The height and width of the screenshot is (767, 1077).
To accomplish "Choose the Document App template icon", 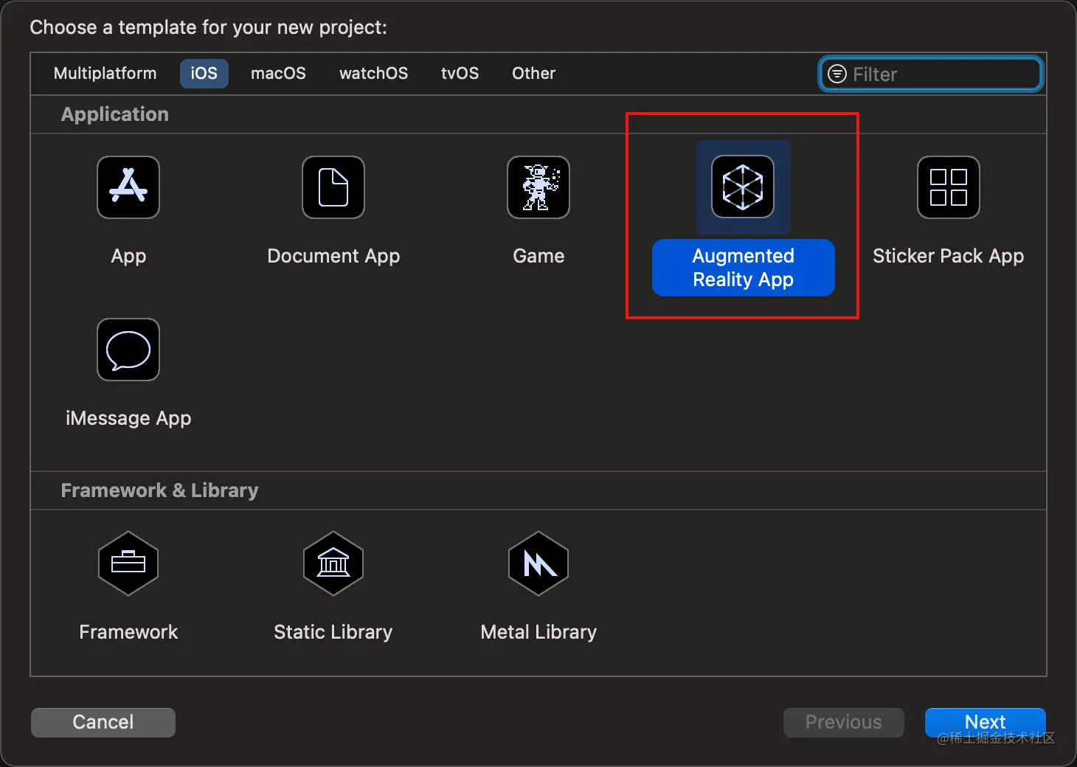I will point(333,187).
